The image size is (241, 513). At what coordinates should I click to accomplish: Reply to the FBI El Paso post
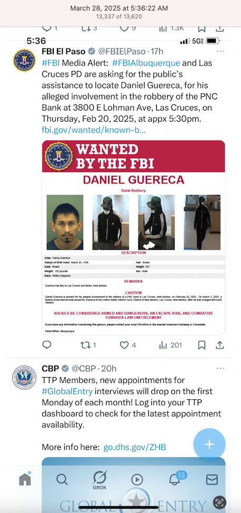(x=47, y=345)
